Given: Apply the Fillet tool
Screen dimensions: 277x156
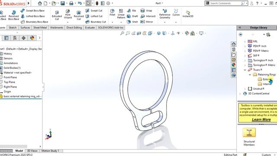Looking at the screenshot, I should (113, 13).
